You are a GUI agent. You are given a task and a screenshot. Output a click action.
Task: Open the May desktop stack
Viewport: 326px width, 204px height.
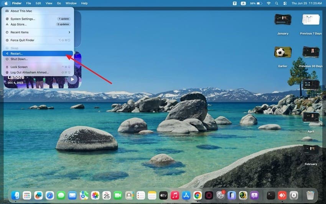[x=311, y=85]
